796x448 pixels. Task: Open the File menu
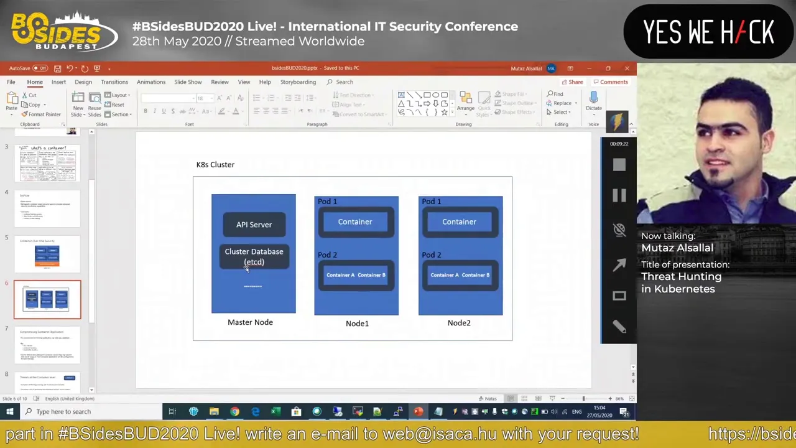tap(11, 82)
